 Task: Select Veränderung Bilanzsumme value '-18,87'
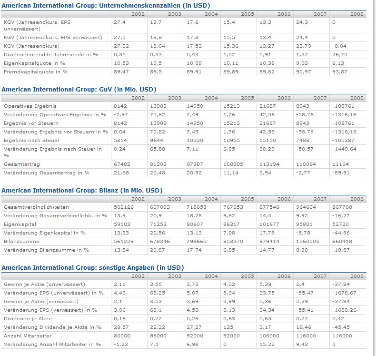pos(341,250)
